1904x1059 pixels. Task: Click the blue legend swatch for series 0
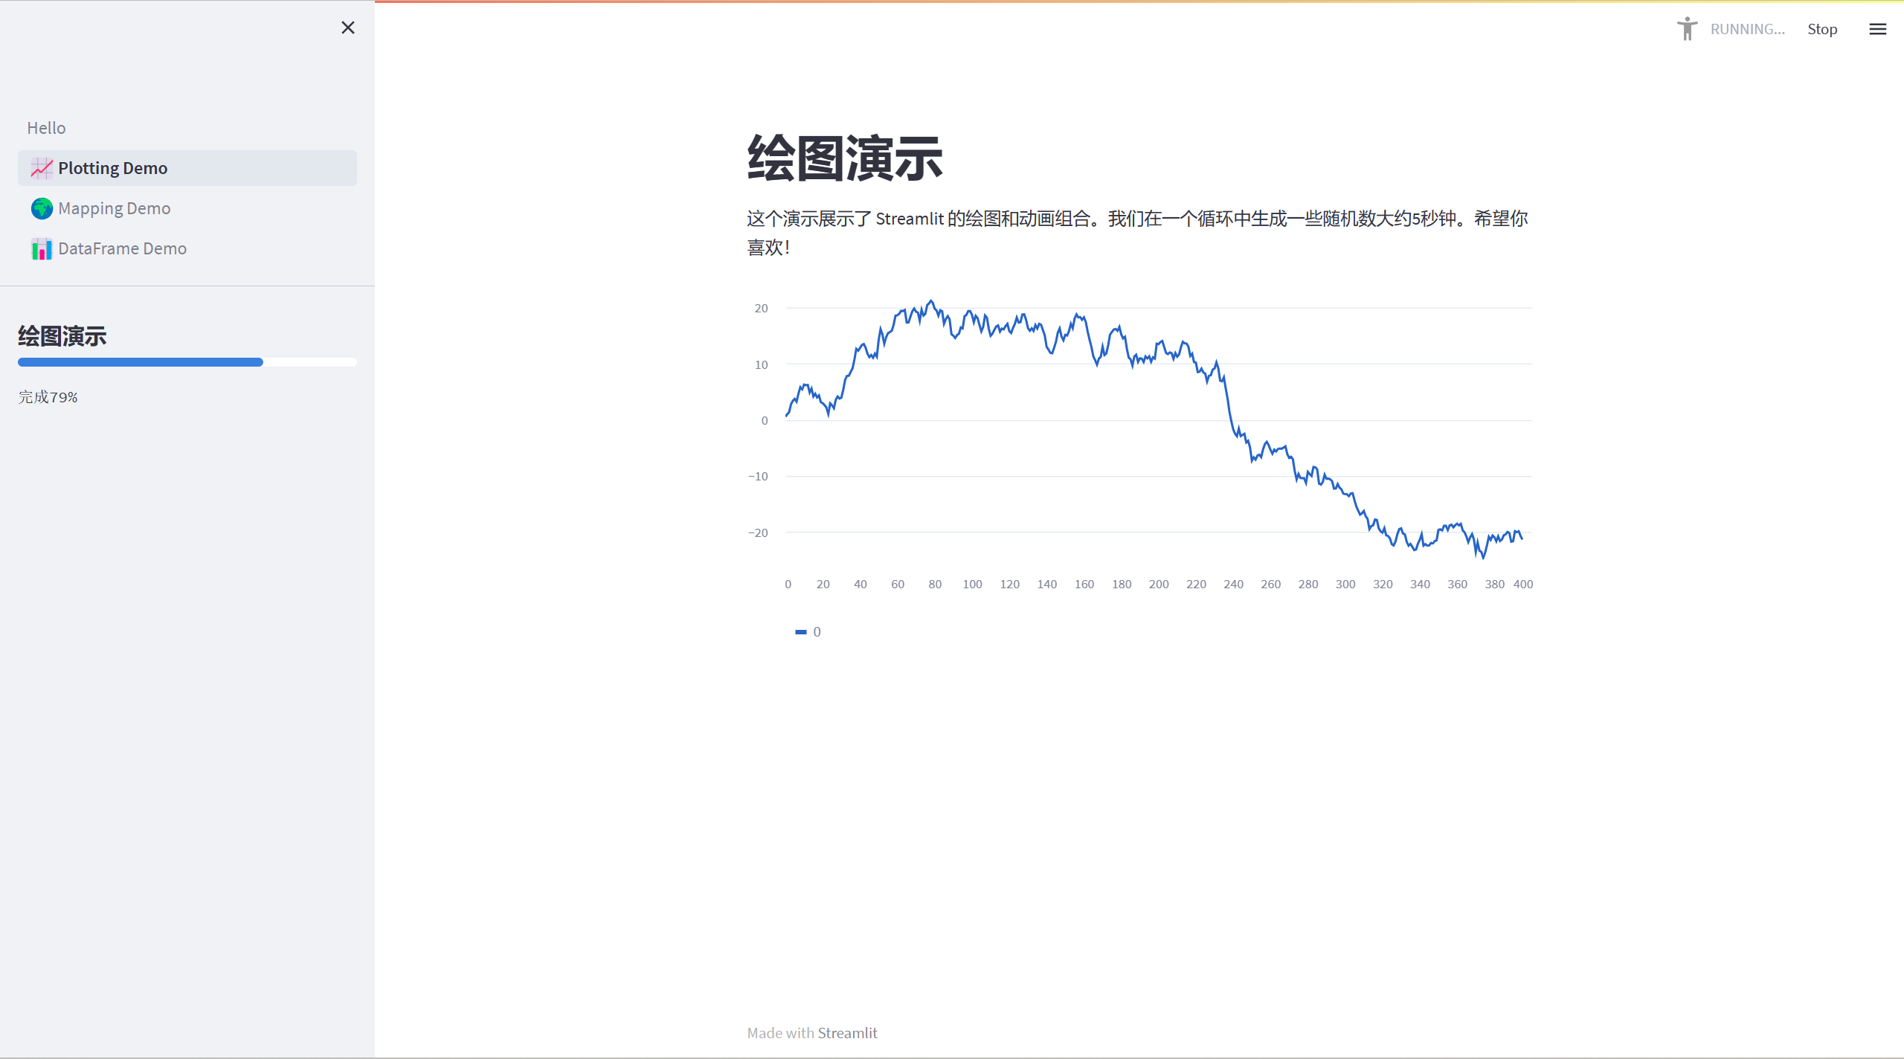801,632
